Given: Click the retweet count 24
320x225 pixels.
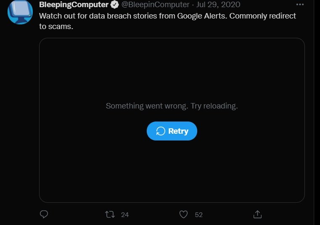Looking at the screenshot, I should (x=125, y=215).
